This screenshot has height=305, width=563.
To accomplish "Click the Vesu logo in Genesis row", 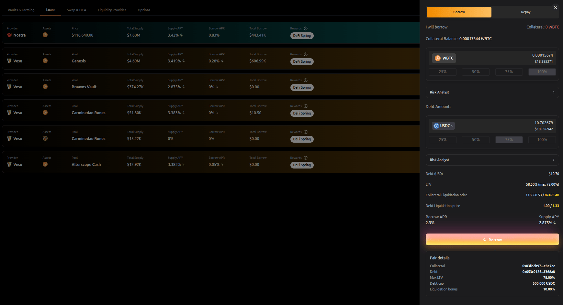I will (9, 61).
